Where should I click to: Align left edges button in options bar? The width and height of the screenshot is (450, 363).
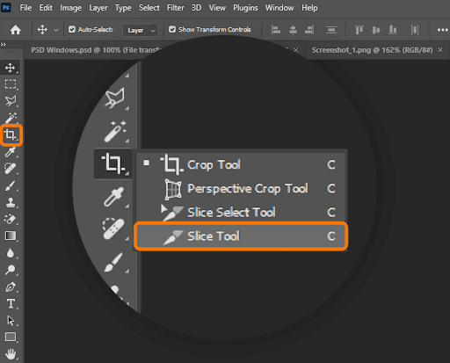[x=276, y=30]
